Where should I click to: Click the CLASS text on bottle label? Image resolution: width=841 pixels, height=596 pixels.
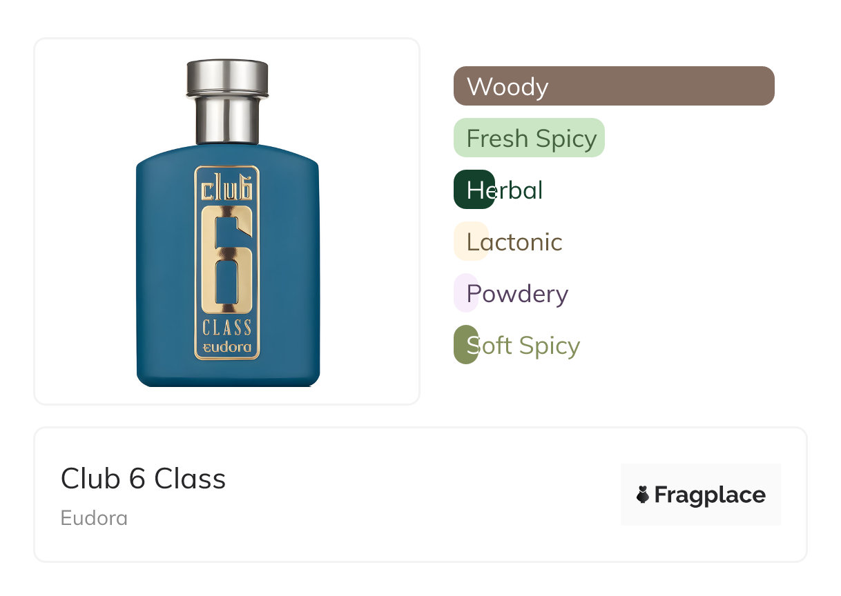(227, 327)
